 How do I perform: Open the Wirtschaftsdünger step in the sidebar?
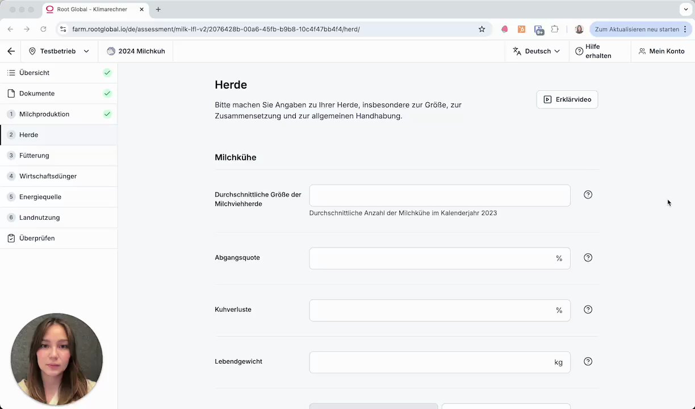[x=48, y=176]
